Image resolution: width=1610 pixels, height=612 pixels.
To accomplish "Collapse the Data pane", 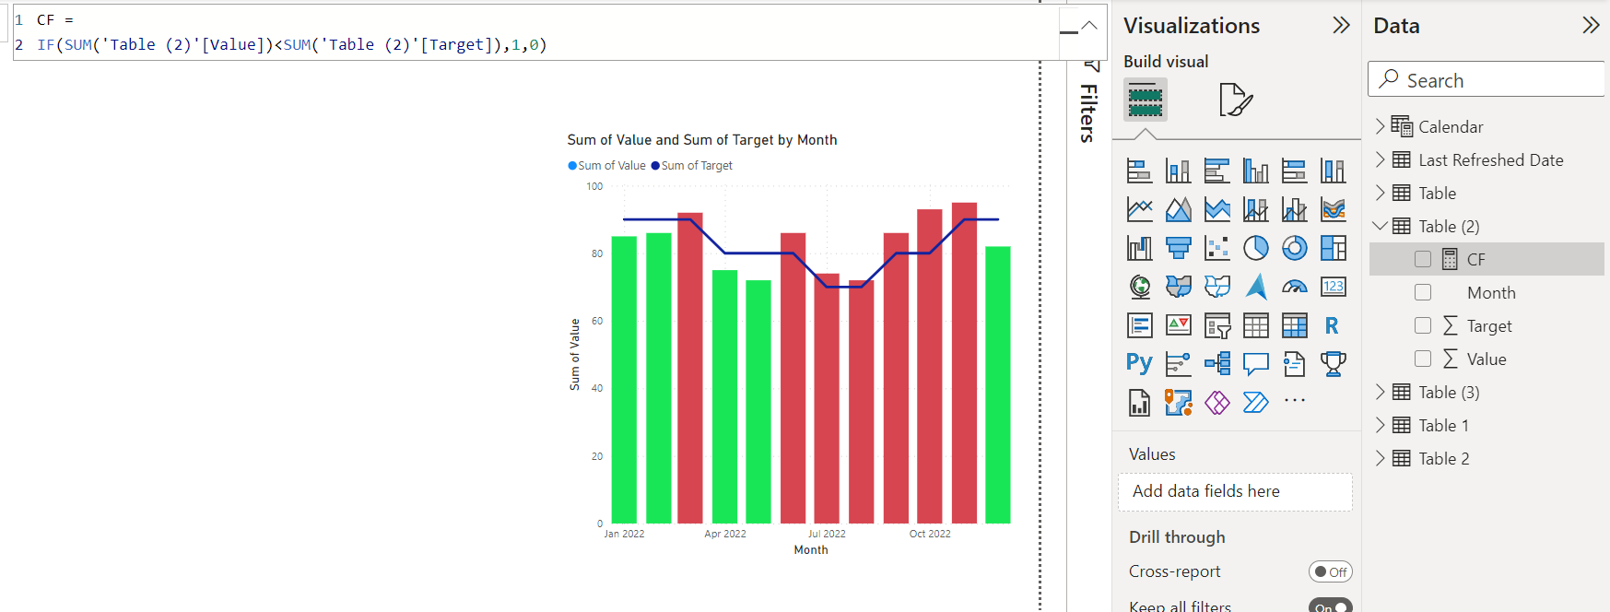I will (x=1591, y=26).
